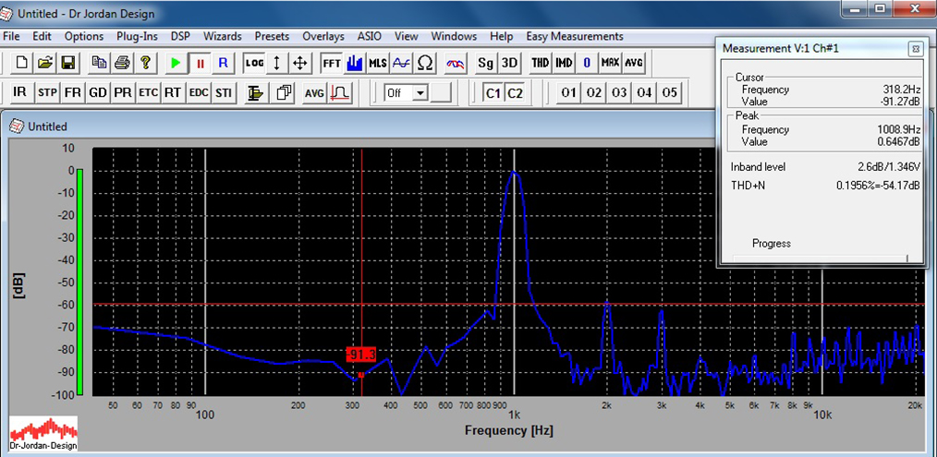This screenshot has width=937, height=457.
Task: Pause measurement with the red pause button
Action: [x=200, y=63]
